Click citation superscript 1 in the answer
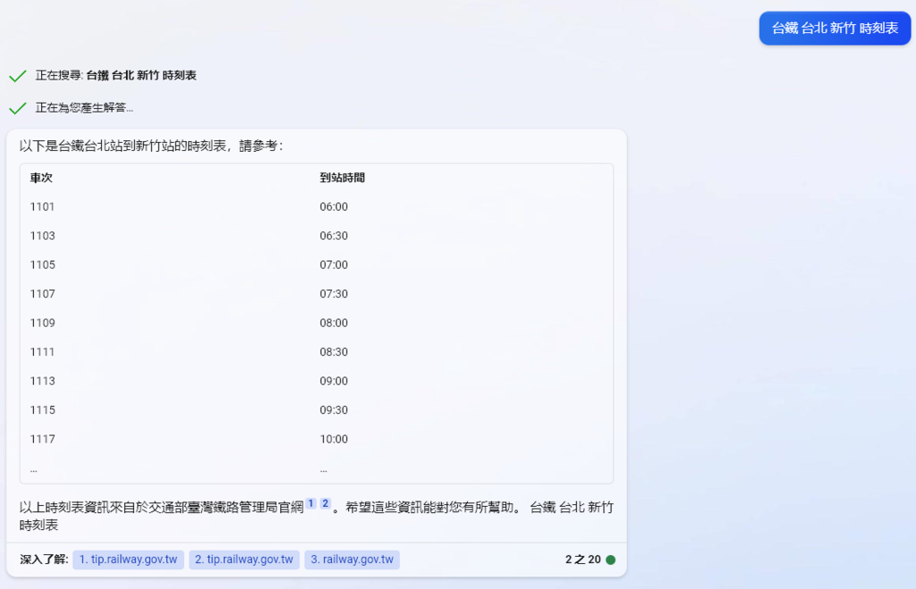The width and height of the screenshot is (916, 589). [310, 503]
